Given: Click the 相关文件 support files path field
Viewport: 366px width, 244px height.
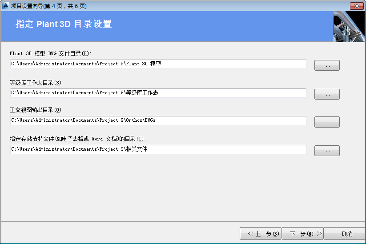Looking at the screenshot, I should click(158, 149).
